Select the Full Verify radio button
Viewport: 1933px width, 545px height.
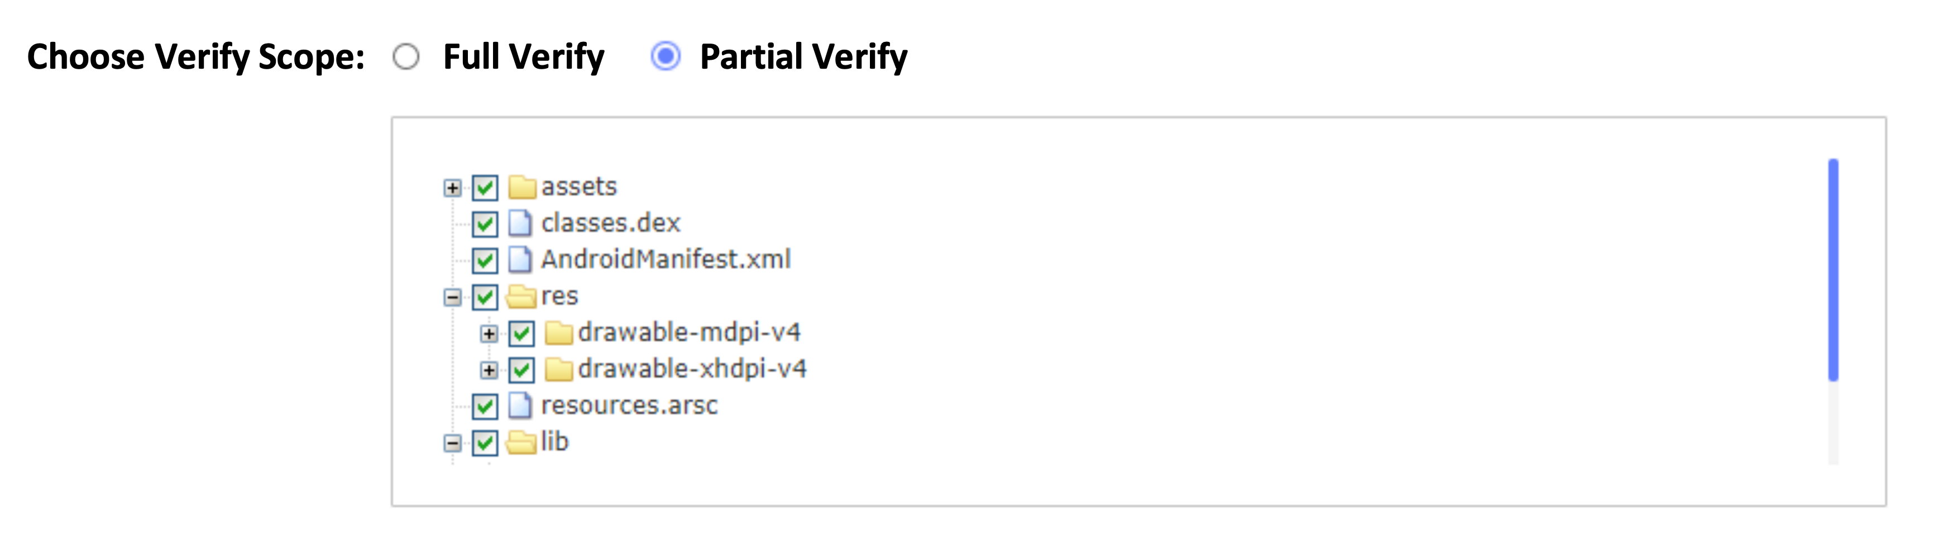click(x=406, y=57)
